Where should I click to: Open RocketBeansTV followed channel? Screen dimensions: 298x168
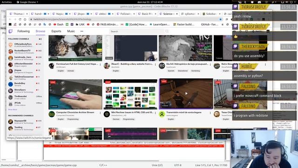25,51
